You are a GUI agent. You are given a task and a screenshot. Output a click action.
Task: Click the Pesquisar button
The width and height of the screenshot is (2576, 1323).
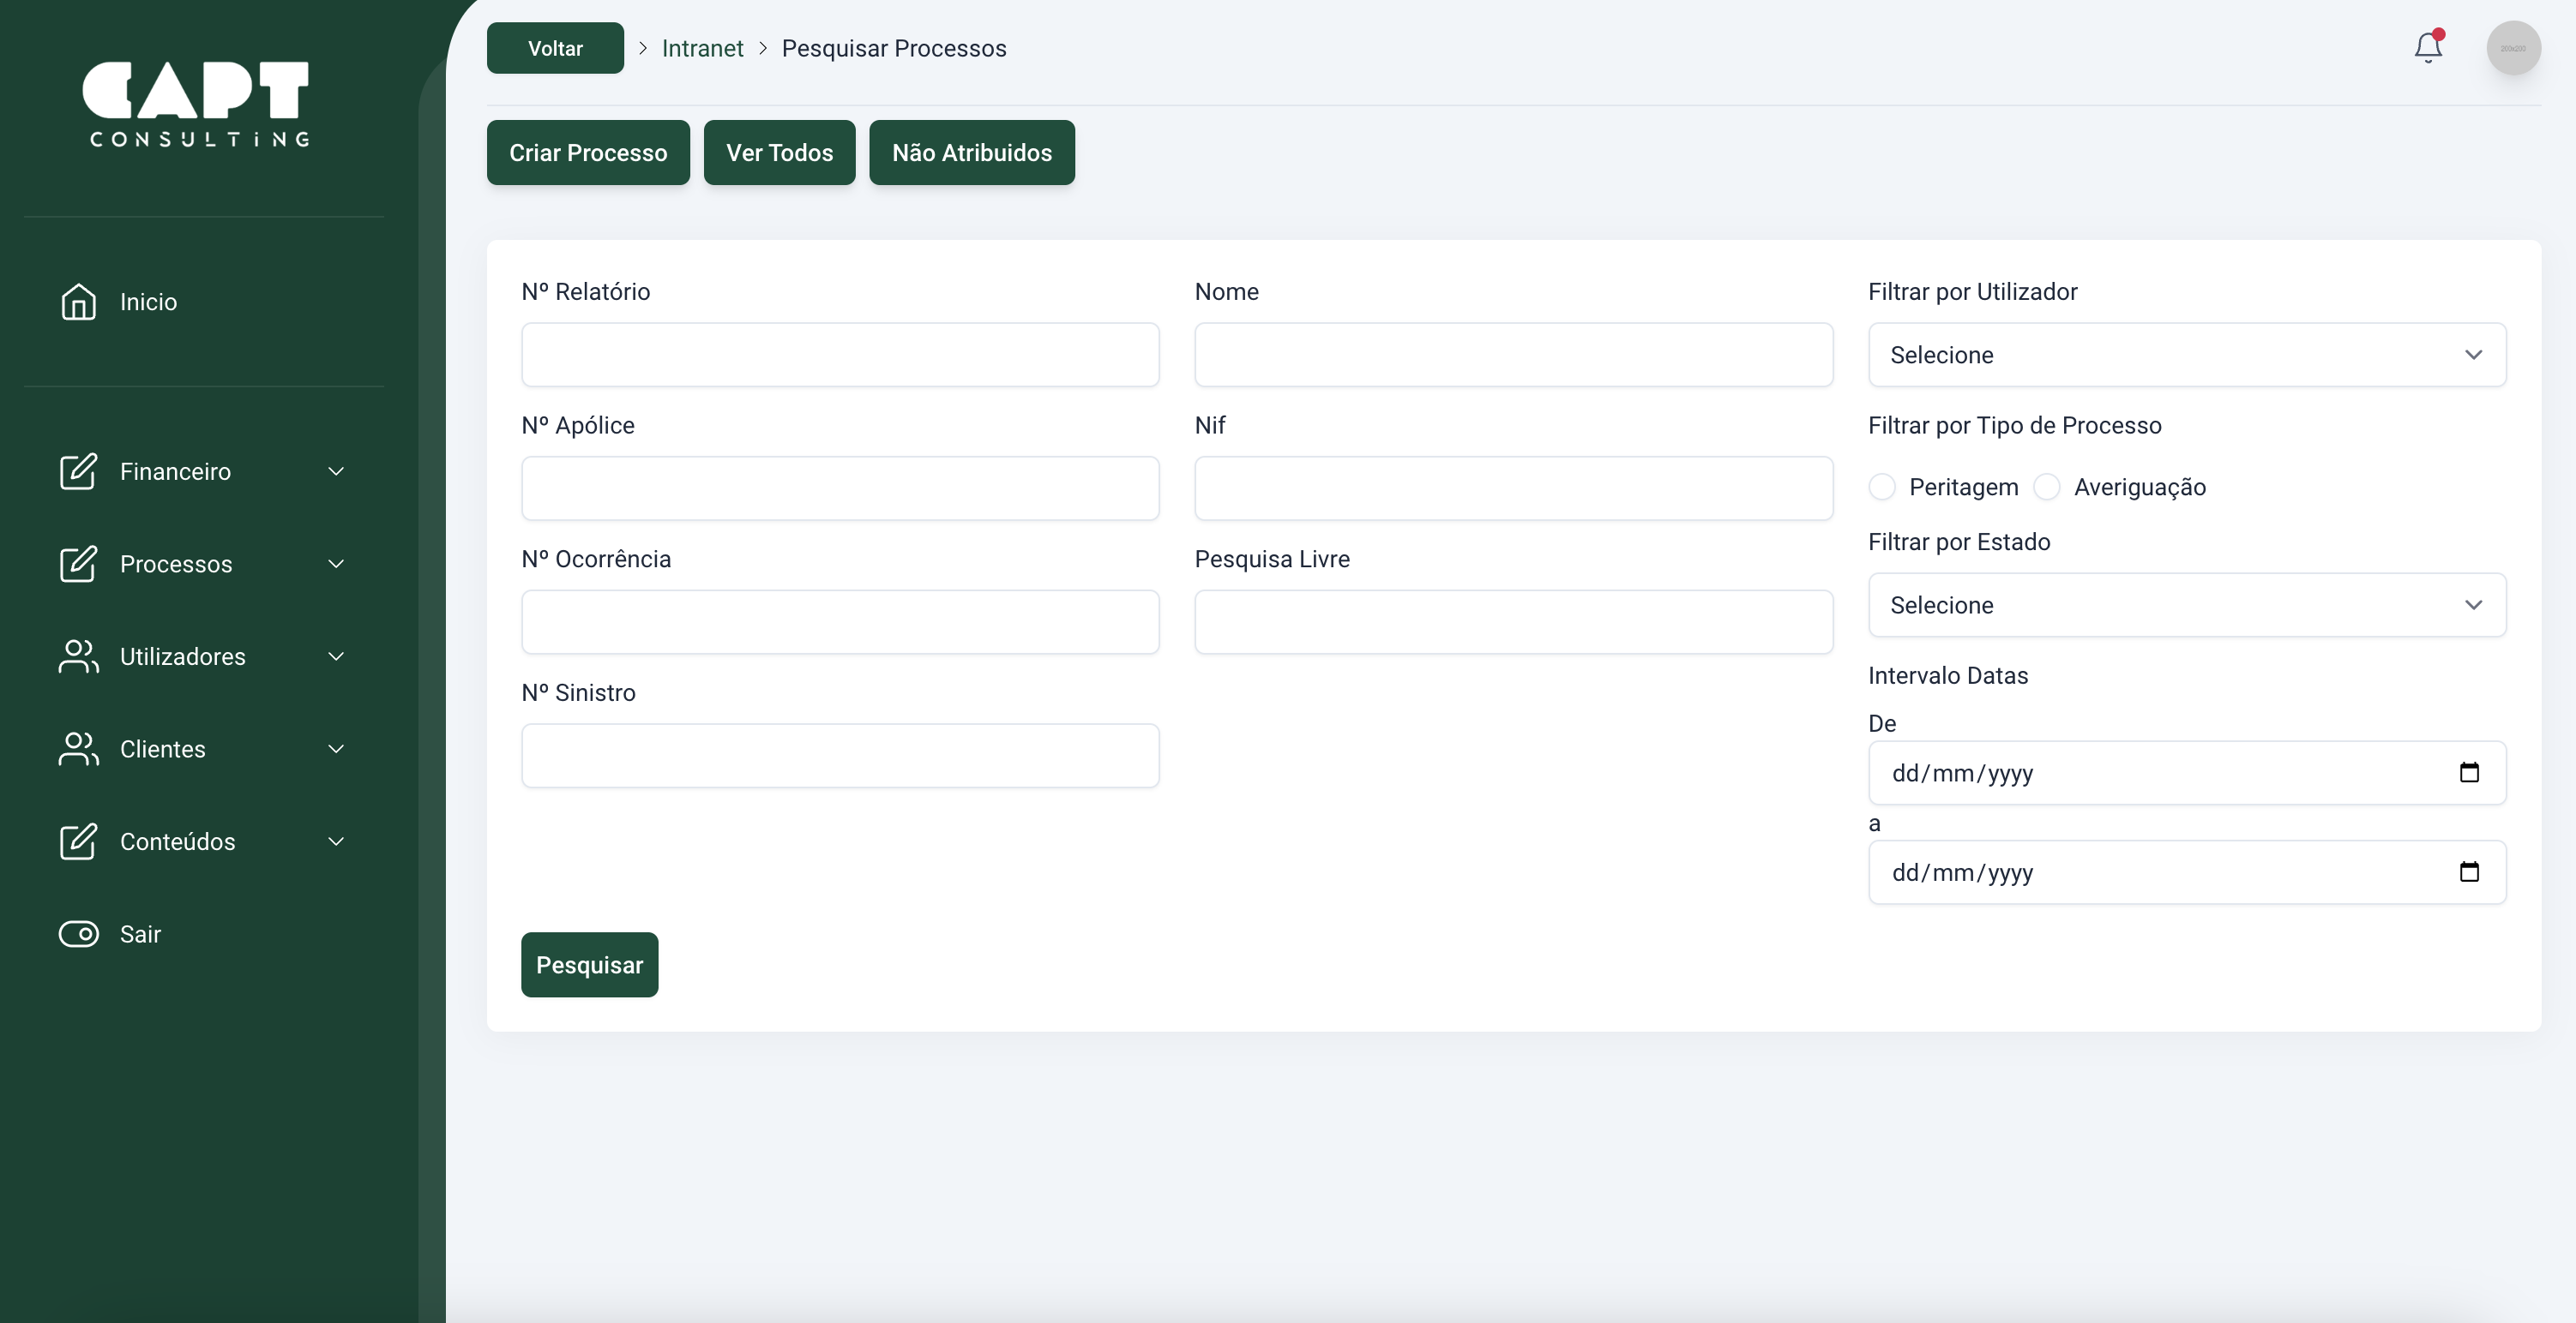[589, 964]
